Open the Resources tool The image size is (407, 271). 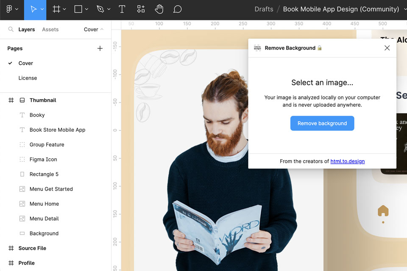click(x=141, y=9)
